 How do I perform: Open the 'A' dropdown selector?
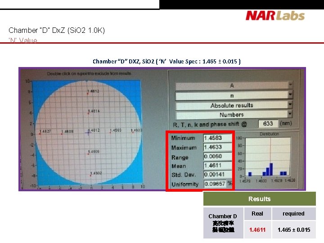tap(234, 86)
